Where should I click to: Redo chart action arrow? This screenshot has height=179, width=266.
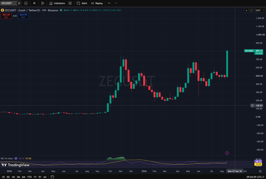116,3
